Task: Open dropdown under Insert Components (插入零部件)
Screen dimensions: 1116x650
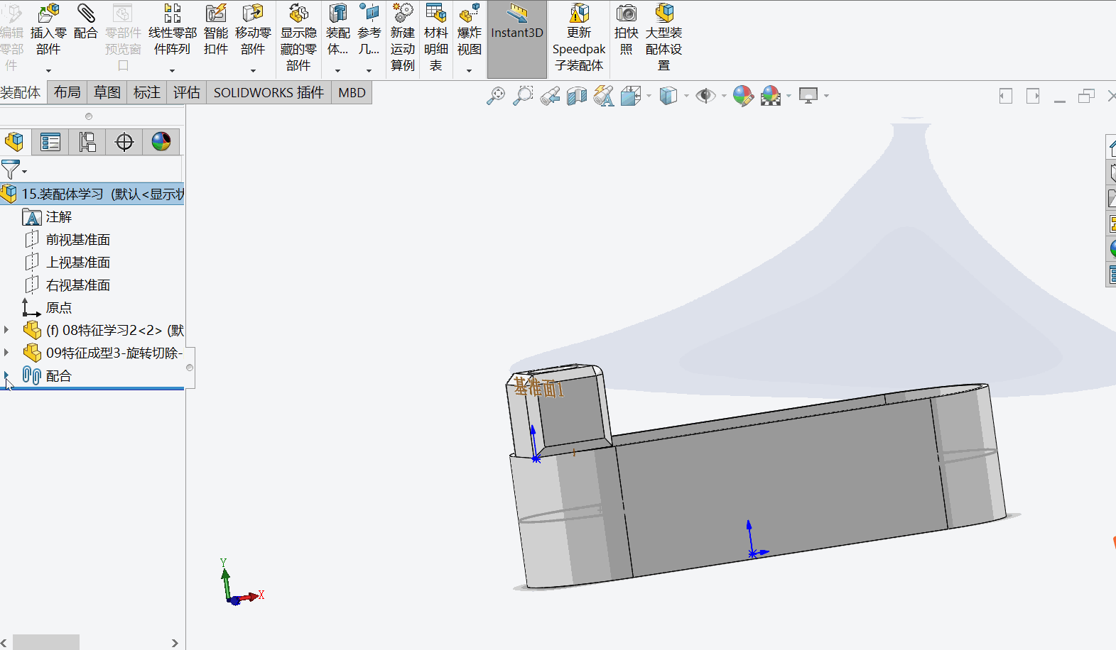Action: [x=48, y=70]
